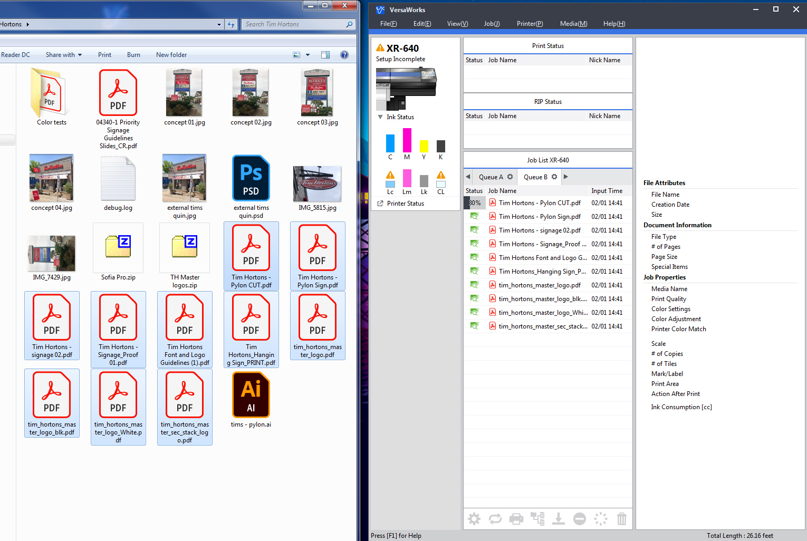
Task: Collapse the Ink Status section
Action: click(x=380, y=117)
